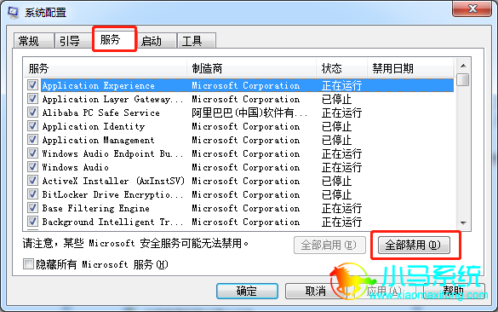The width and height of the screenshot is (498, 312).
Task: Sort by the 状态 column header
Action: click(x=341, y=68)
